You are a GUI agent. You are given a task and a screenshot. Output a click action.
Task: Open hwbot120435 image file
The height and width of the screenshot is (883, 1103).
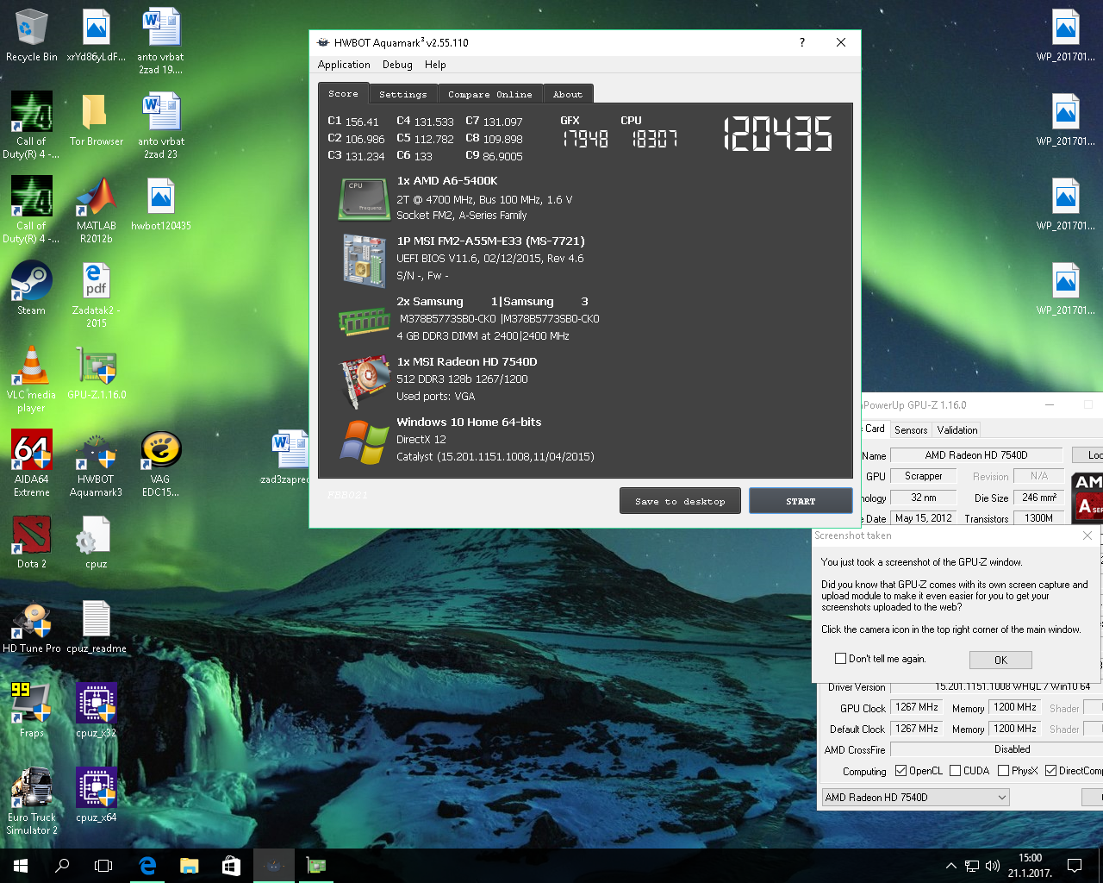[160, 204]
